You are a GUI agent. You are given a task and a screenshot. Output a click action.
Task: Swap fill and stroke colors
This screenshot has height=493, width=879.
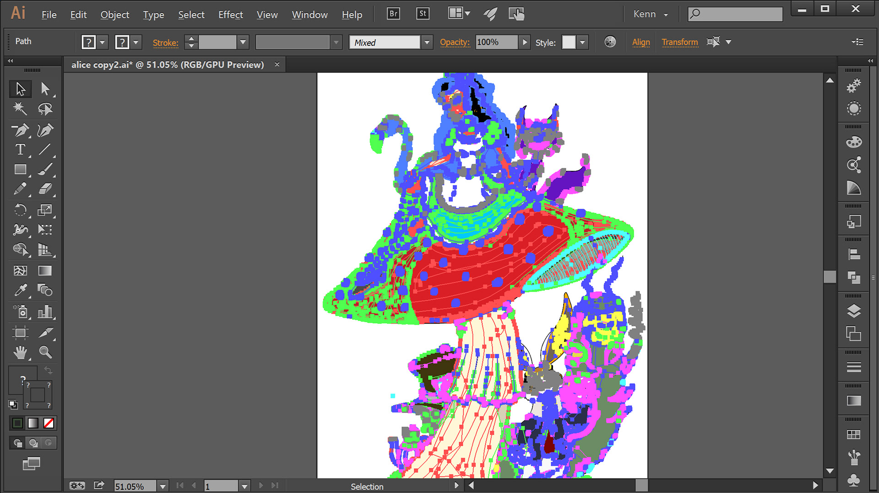[48, 370]
